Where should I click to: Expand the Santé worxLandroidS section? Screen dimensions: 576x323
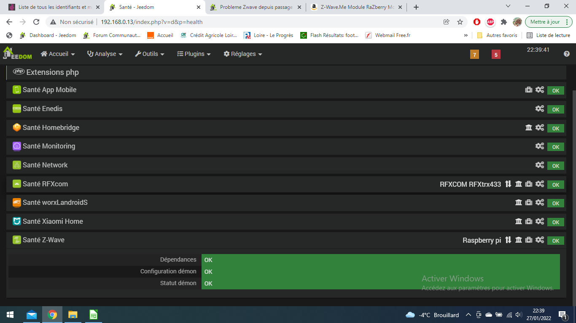pos(55,202)
